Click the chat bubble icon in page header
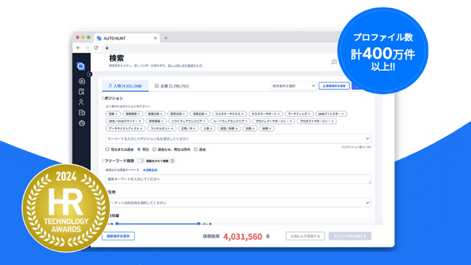 click(x=334, y=62)
